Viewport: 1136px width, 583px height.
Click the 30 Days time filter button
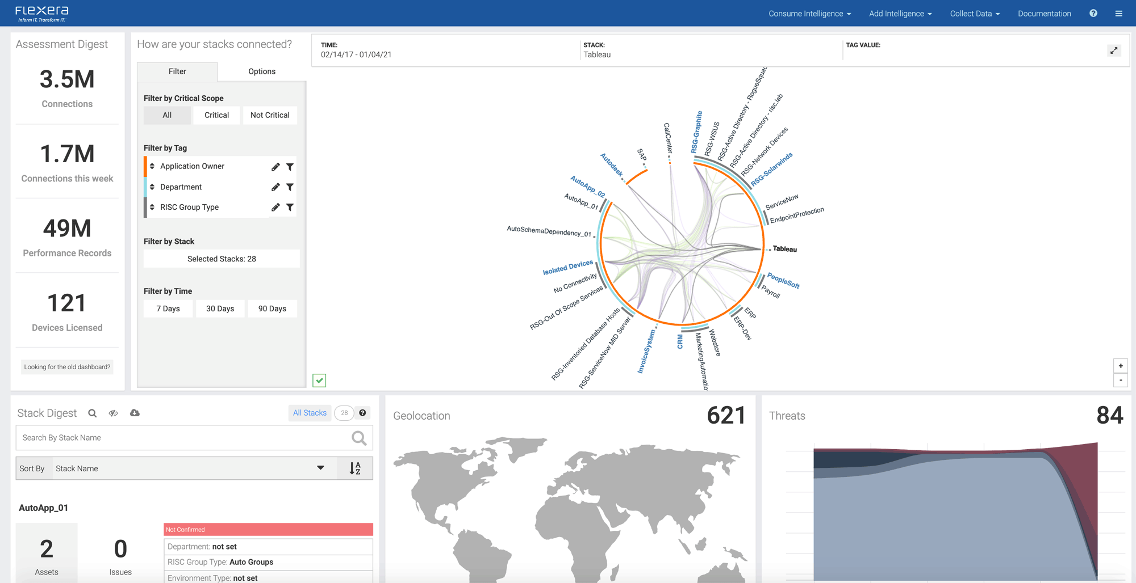[220, 309]
